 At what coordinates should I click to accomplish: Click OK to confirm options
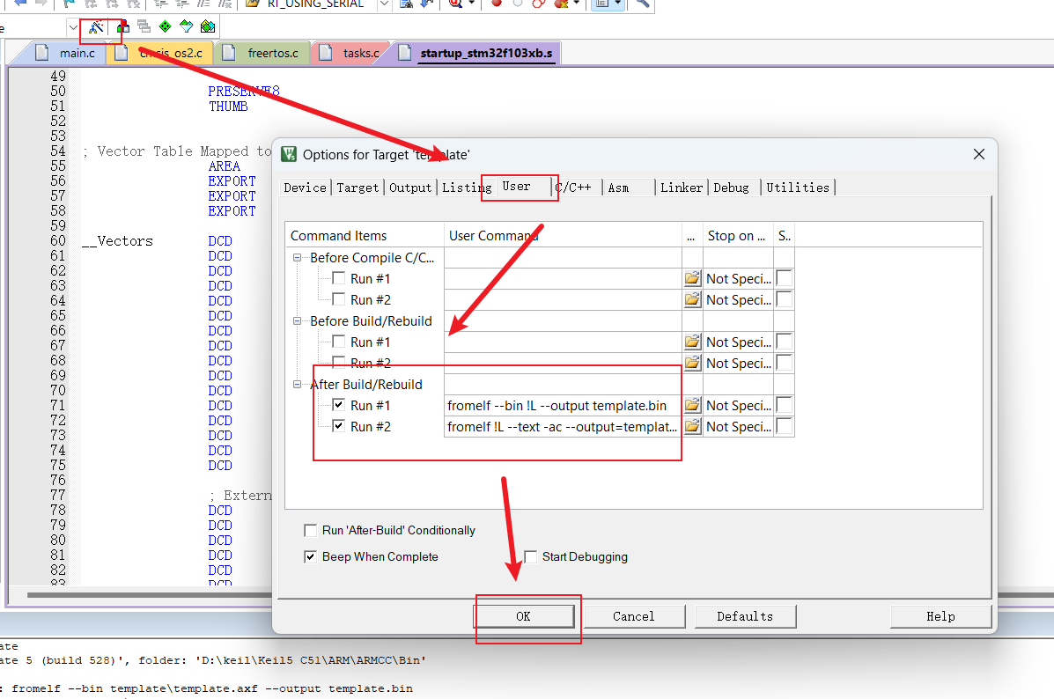click(x=524, y=616)
